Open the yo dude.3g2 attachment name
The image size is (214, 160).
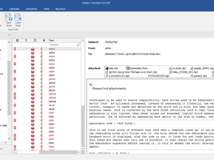tap(179, 68)
